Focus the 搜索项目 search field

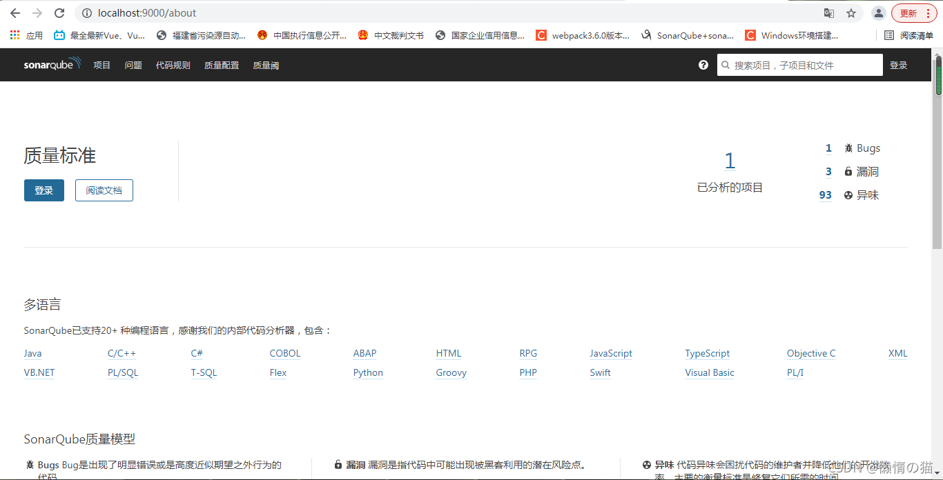(x=800, y=65)
